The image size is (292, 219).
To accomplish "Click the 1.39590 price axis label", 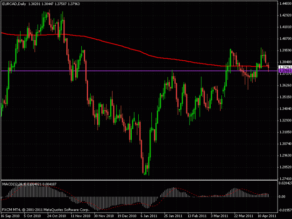I will pyautogui.click(x=285, y=50).
